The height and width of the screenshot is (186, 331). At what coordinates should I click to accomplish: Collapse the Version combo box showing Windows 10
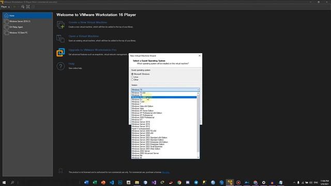(x=165, y=89)
